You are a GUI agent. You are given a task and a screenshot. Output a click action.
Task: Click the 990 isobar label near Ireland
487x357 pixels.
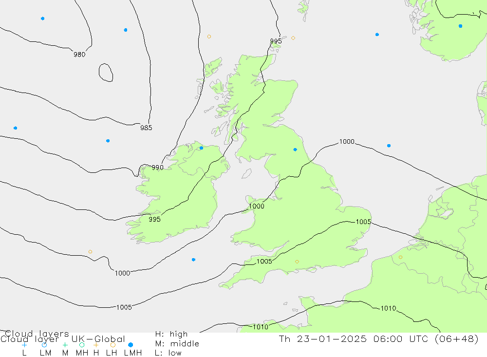pyautogui.click(x=157, y=168)
